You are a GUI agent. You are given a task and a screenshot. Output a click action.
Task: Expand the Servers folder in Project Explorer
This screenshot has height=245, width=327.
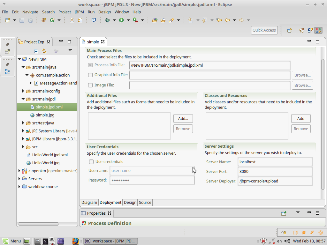click(x=19, y=179)
